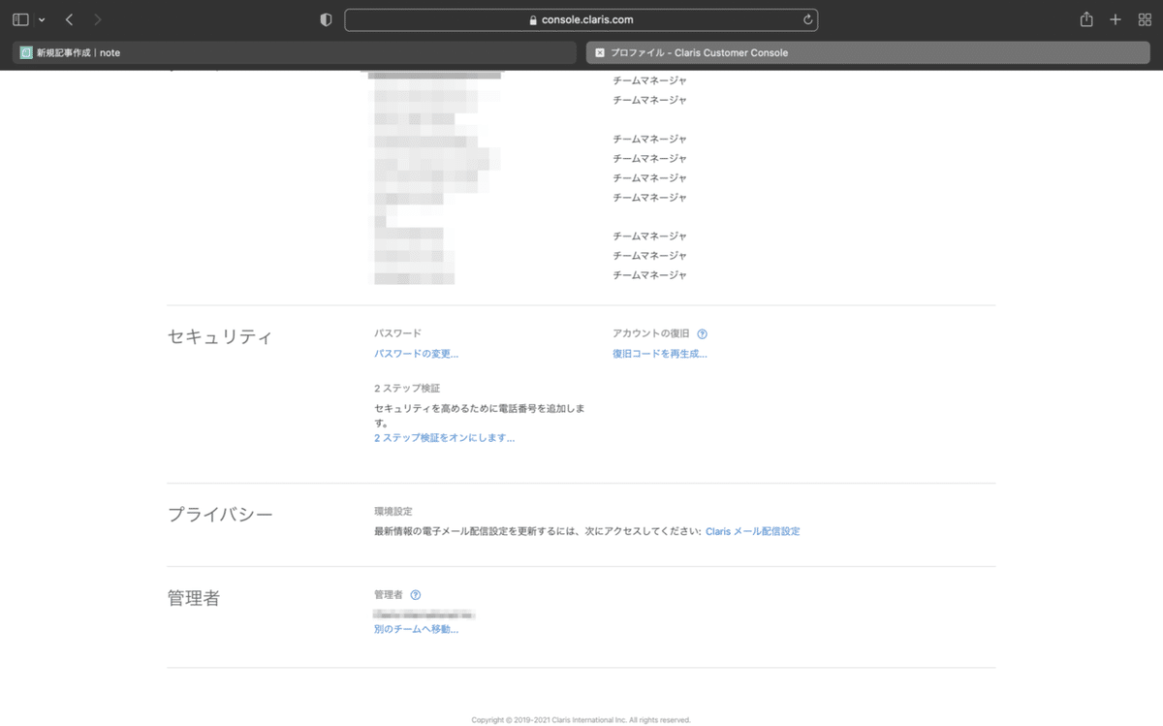Open a new tab with the plus icon
Image resolution: width=1163 pixels, height=726 pixels.
tap(1116, 18)
